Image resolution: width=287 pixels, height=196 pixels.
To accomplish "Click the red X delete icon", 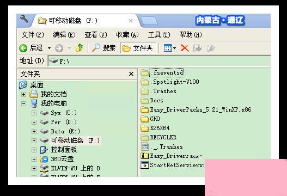I will click(x=185, y=48).
